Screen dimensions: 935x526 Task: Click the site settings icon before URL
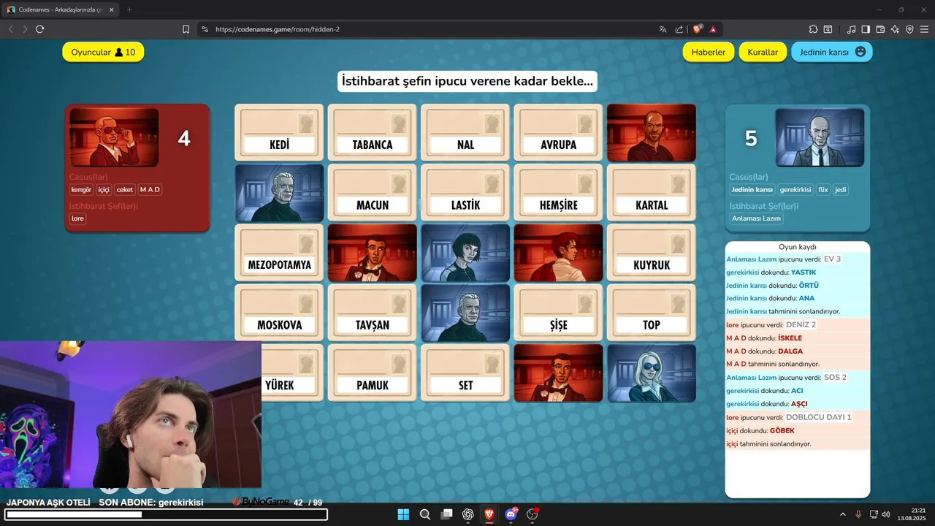coord(205,29)
